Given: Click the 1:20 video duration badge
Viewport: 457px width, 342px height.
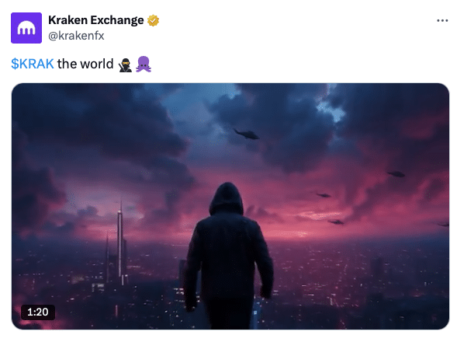Looking at the screenshot, I should [38, 312].
